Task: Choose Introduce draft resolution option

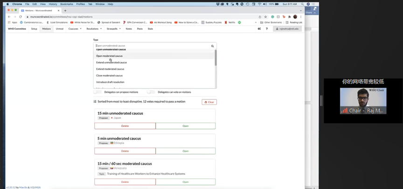Action: 154,82
